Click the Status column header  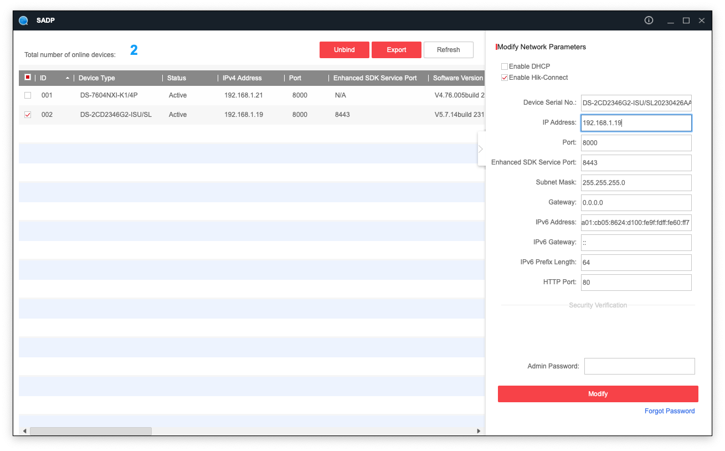177,78
